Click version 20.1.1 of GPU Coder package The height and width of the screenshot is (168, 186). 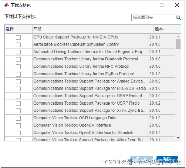click(155, 37)
